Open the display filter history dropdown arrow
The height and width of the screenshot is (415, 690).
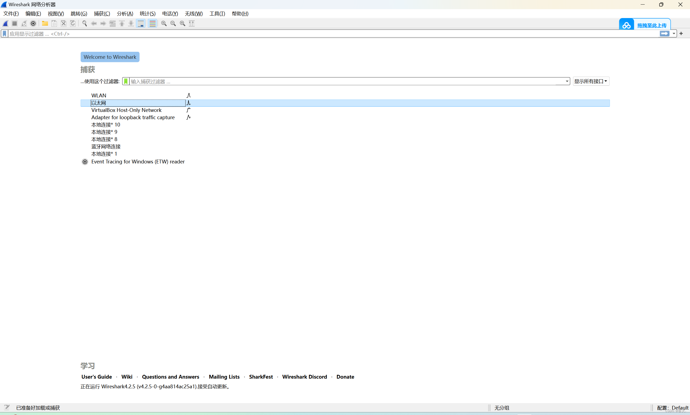(x=674, y=34)
